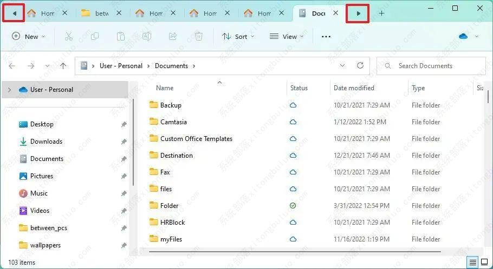Add a new tab with plus button
The height and width of the screenshot is (269, 493).
pyautogui.click(x=381, y=13)
